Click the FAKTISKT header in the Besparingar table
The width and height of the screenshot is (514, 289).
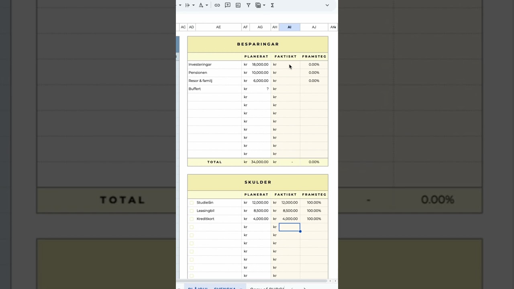coord(286,57)
